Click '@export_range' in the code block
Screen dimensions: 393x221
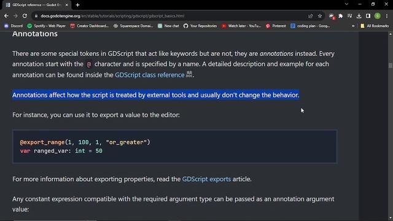pyautogui.click(x=42, y=142)
